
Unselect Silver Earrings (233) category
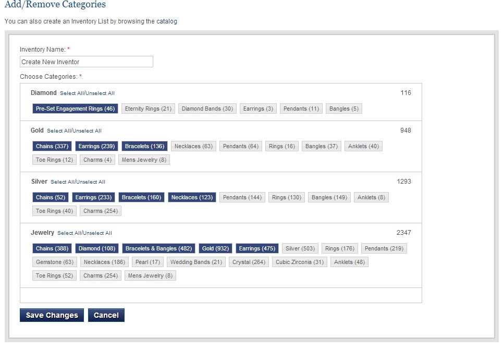(93, 198)
